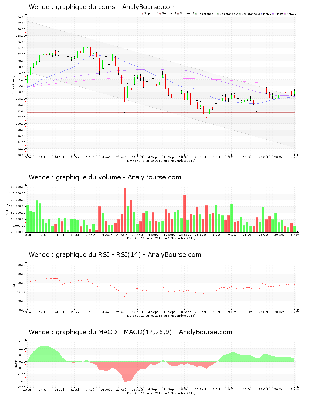Click the 40.00 RSI axis value
309x400 pixels.
click(x=21, y=292)
